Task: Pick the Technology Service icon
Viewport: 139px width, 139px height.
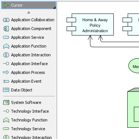Action: (x=6, y=129)
